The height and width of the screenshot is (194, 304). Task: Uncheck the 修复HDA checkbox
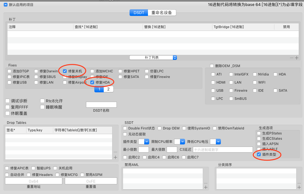(92, 82)
